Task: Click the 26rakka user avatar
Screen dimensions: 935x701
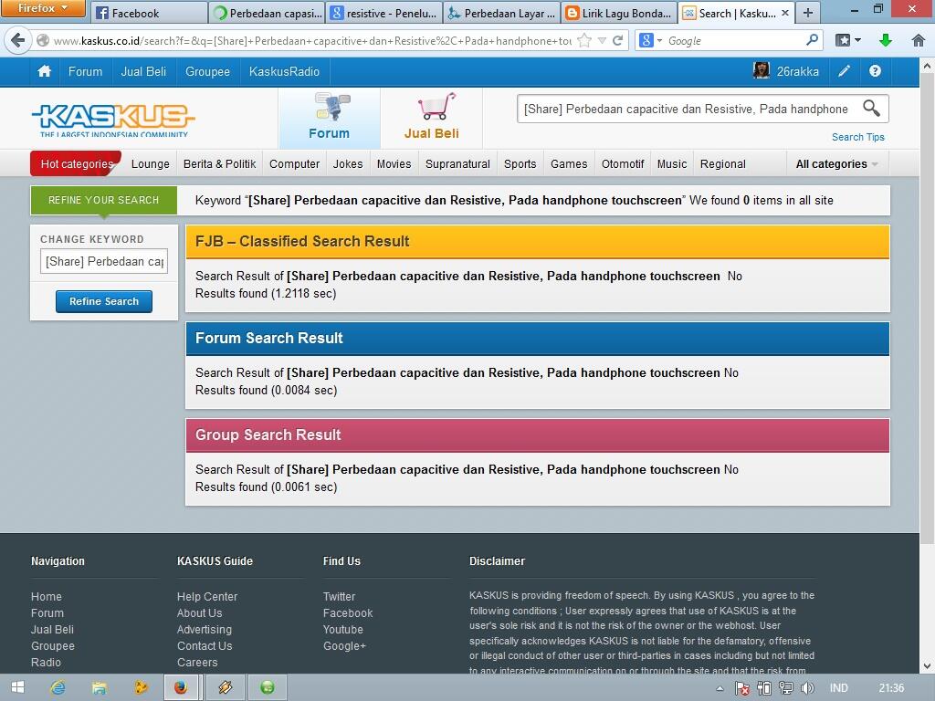Action: click(x=761, y=71)
